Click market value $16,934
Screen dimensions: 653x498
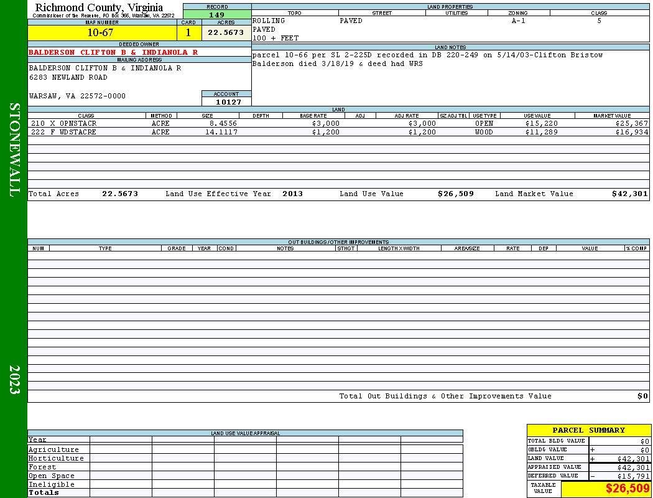[632, 132]
